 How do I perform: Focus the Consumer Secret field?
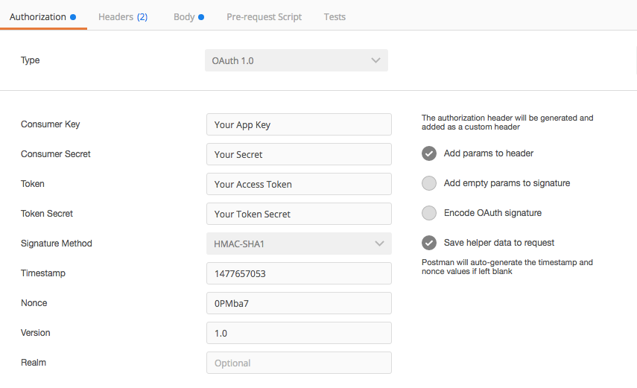click(x=299, y=154)
